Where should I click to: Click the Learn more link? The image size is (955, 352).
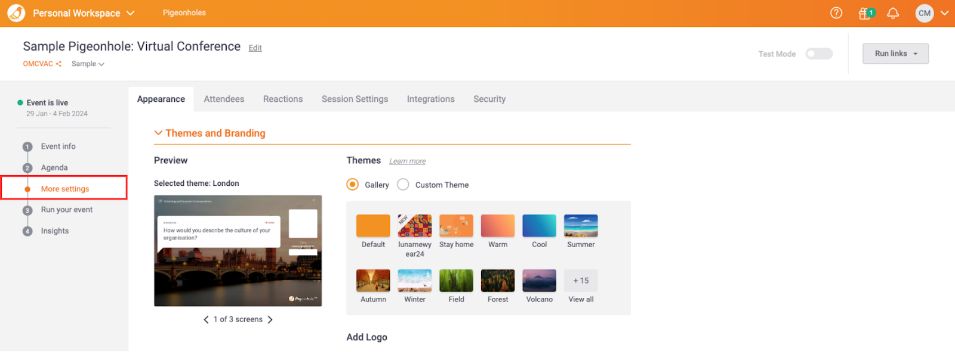pos(407,161)
